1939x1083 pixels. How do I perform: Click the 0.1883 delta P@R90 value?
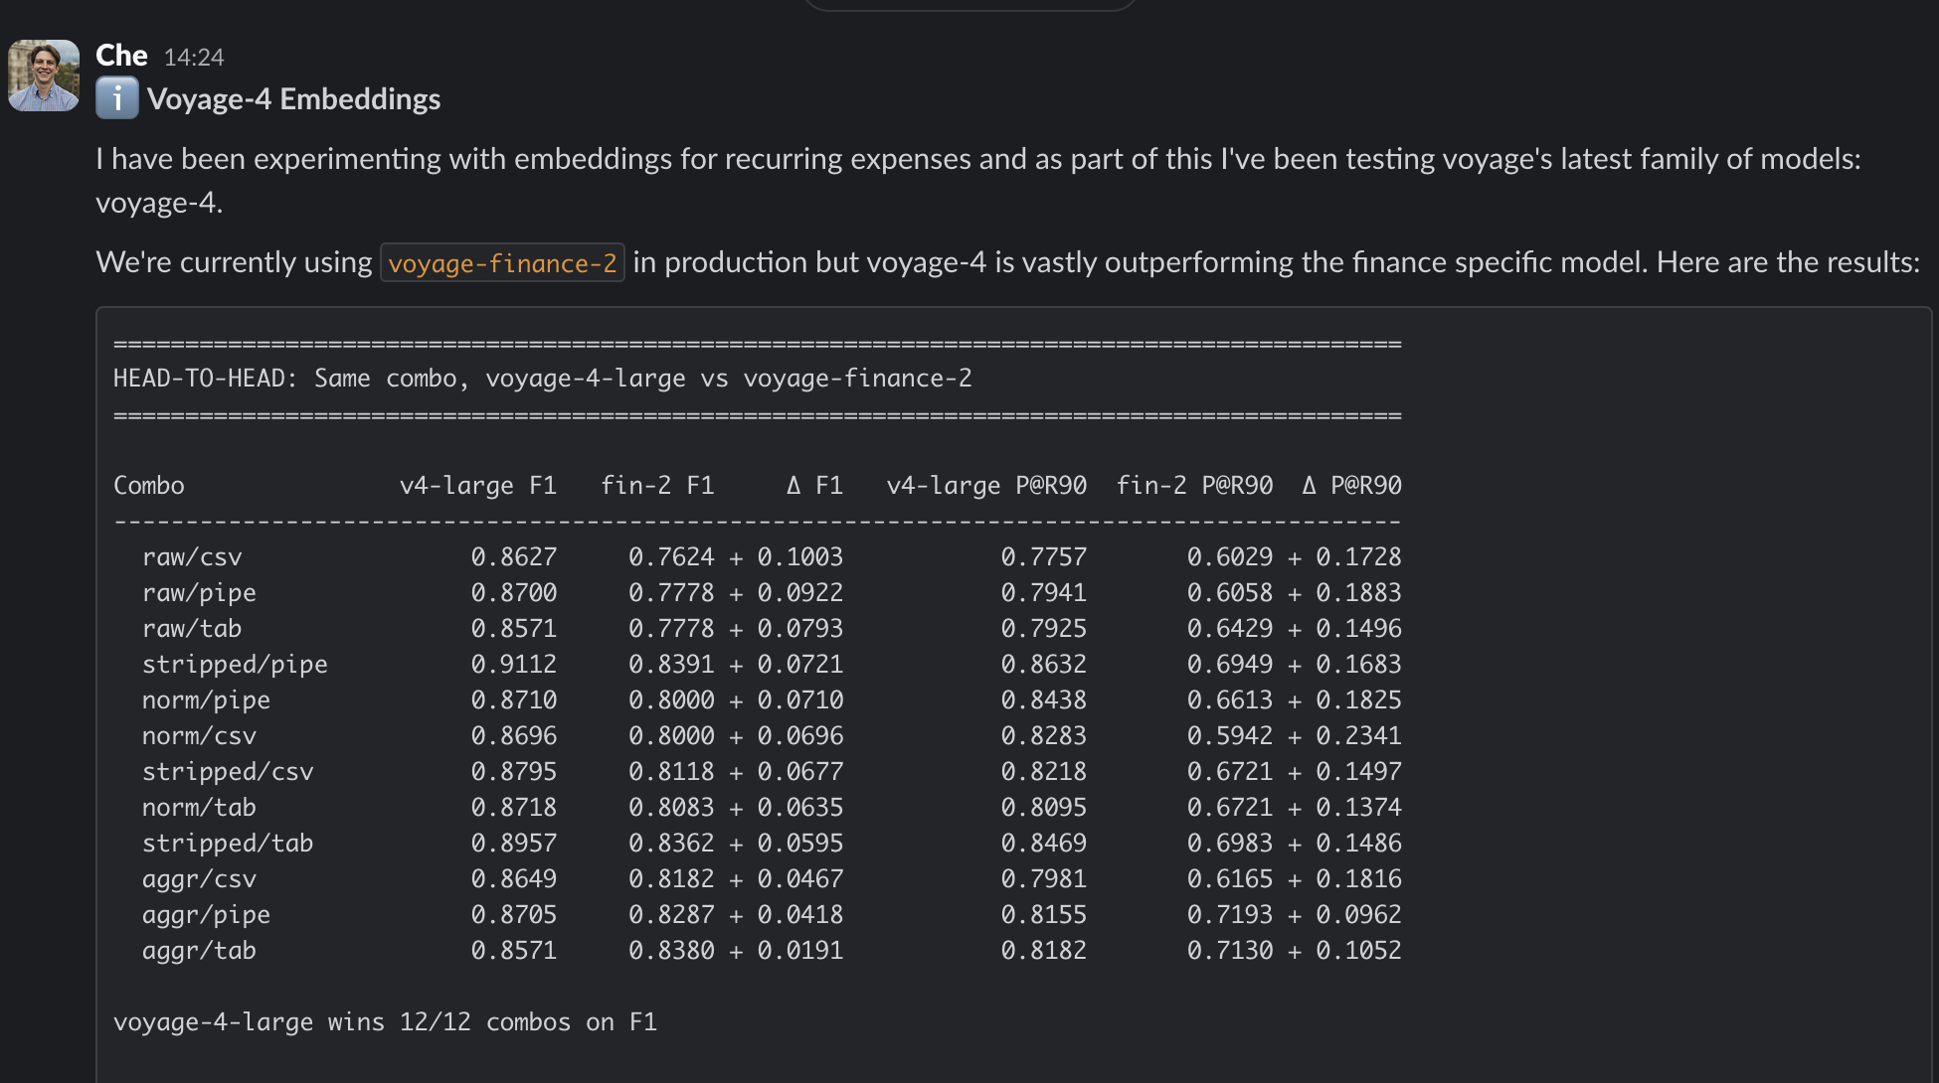point(1359,593)
